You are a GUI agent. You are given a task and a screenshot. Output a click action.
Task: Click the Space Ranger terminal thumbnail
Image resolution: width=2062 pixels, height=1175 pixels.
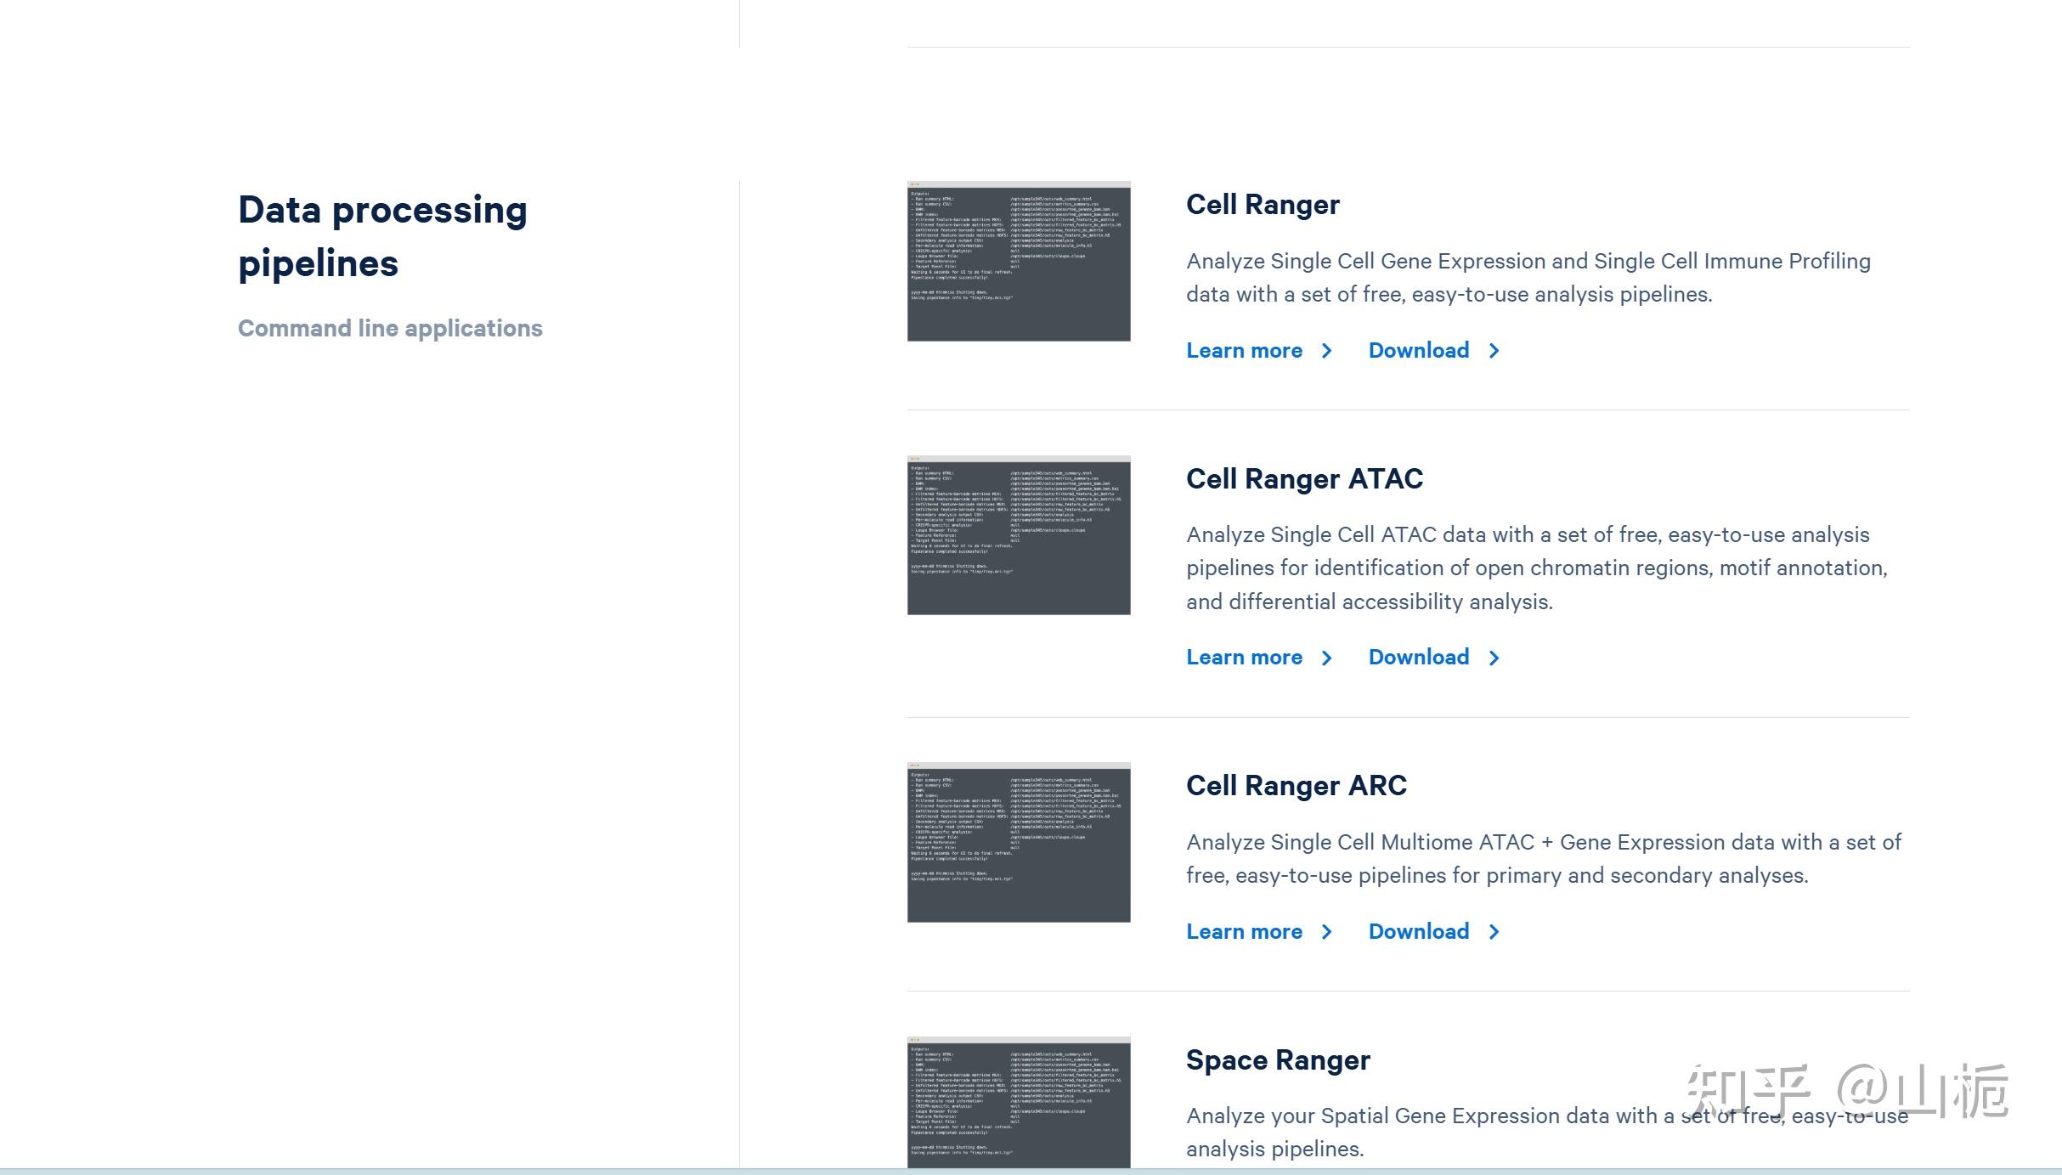[x=1019, y=1102]
